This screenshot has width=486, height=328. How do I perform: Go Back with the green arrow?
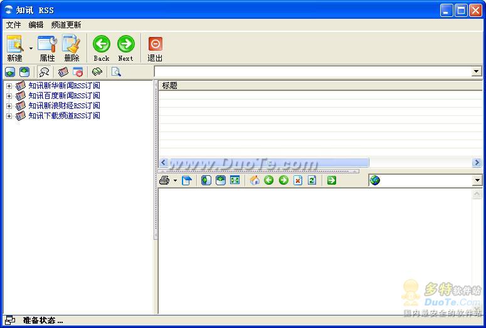(102, 48)
